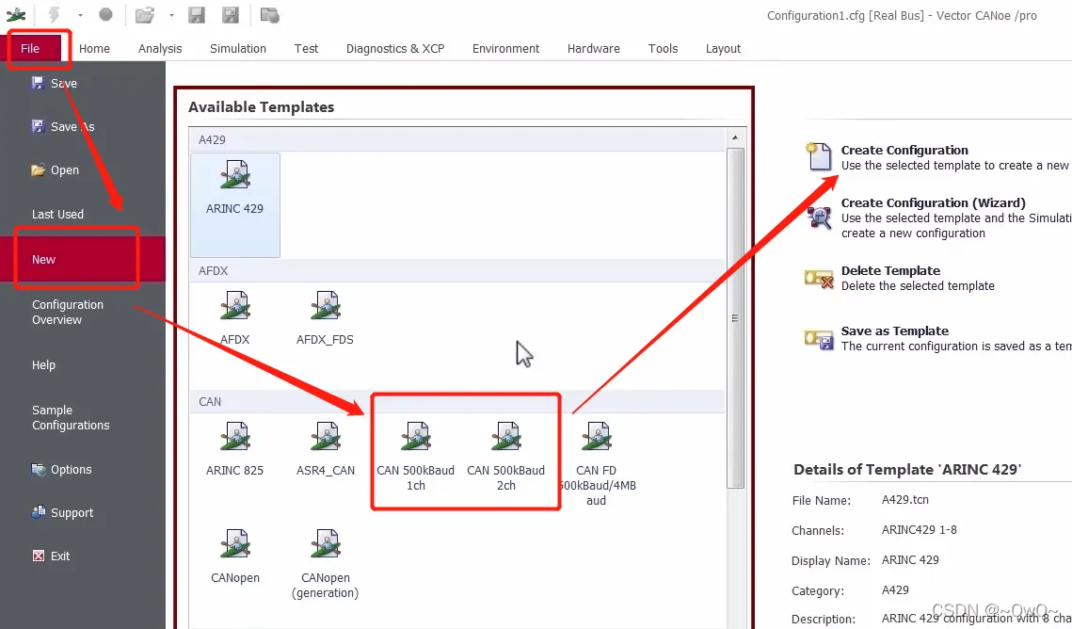
Task: Select the CAN FD 500kBaud/4MBaud template
Action: (596, 439)
